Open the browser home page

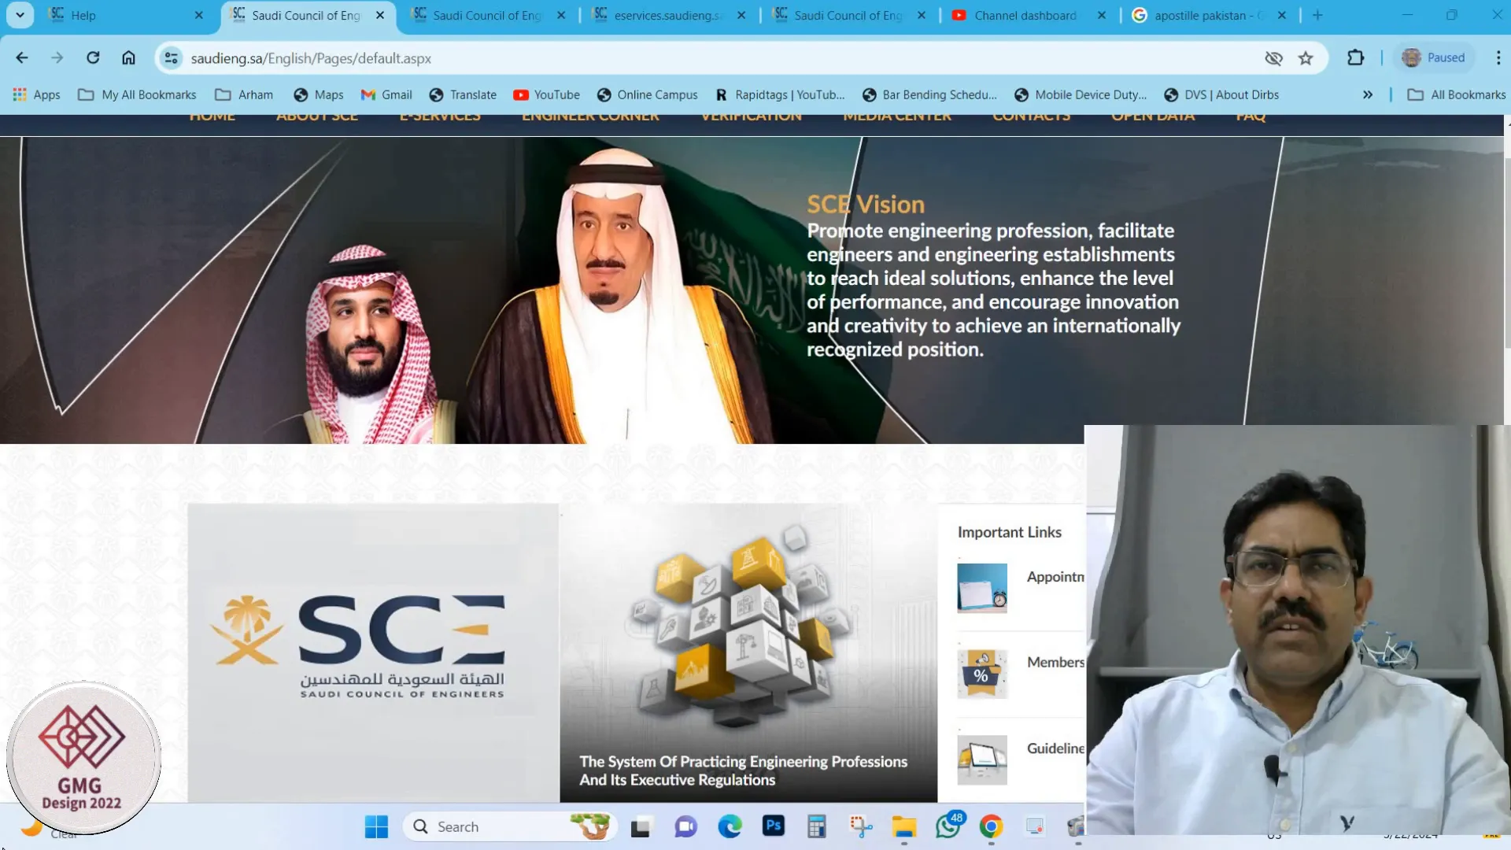point(128,57)
